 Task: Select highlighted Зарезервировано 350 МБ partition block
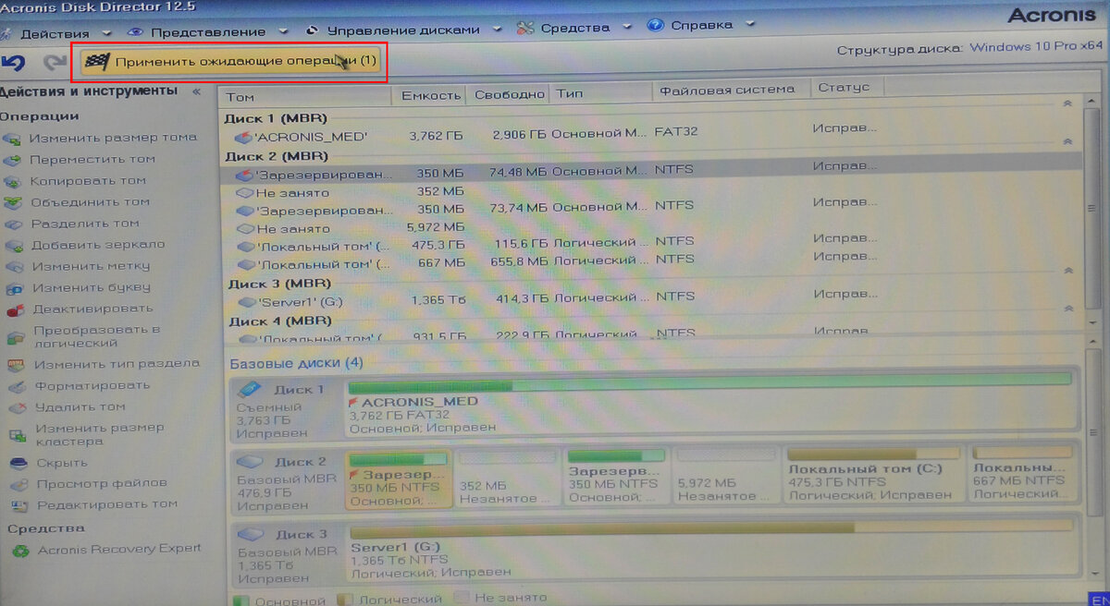[399, 479]
